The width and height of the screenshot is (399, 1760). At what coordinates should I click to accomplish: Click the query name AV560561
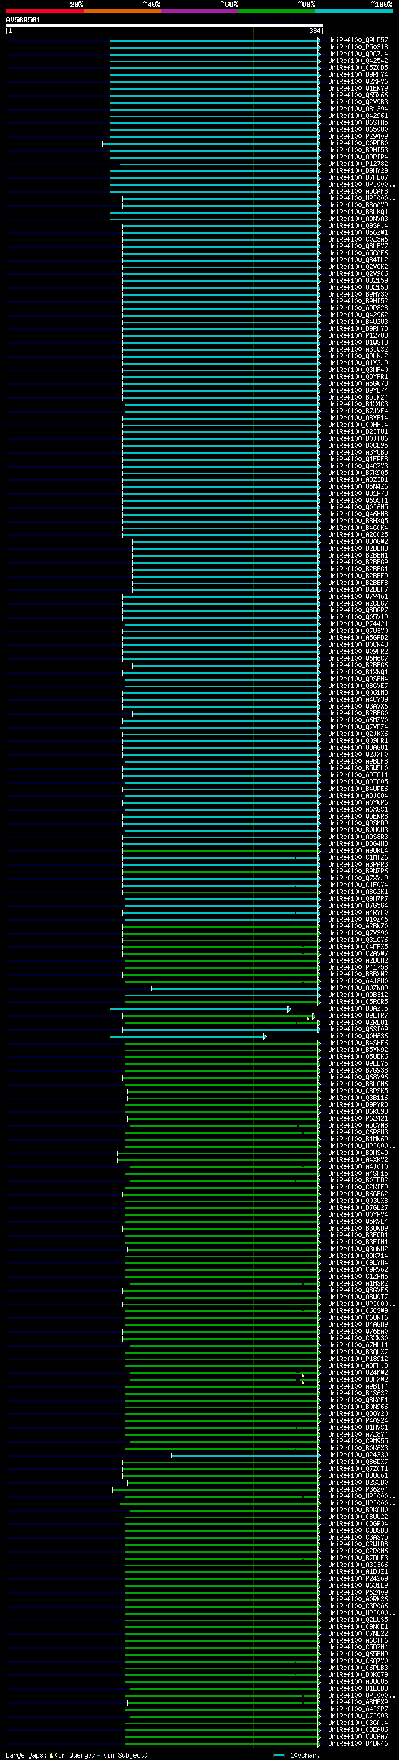coord(23,20)
